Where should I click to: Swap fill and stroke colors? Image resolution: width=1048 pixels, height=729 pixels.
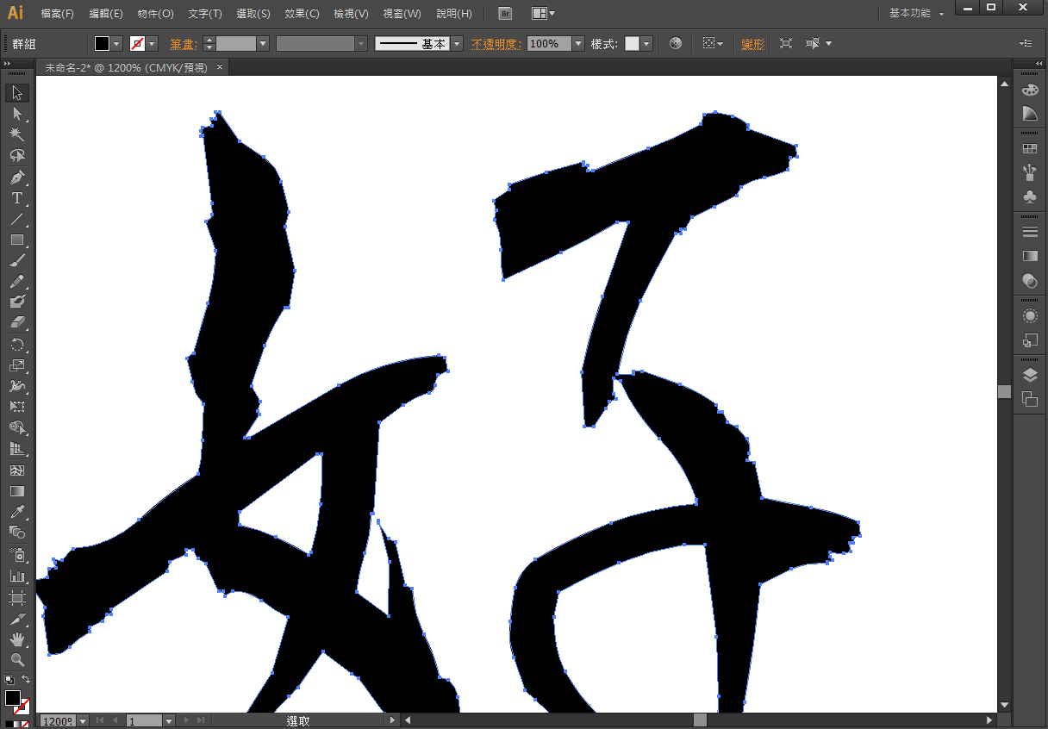click(26, 680)
